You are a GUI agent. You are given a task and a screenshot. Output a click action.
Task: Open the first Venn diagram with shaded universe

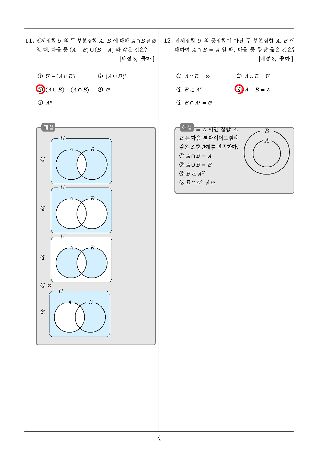pyautogui.click(x=81, y=161)
